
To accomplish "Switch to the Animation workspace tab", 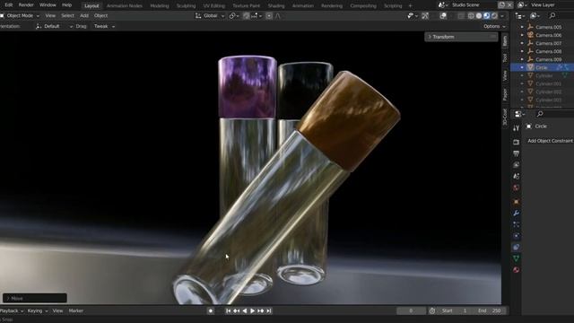I will pyautogui.click(x=303, y=6).
